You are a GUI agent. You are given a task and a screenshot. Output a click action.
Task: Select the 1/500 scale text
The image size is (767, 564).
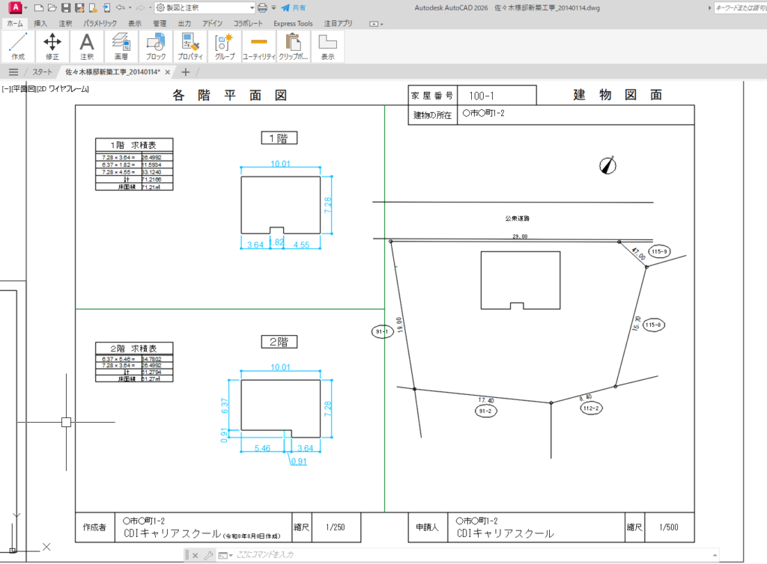(x=669, y=527)
